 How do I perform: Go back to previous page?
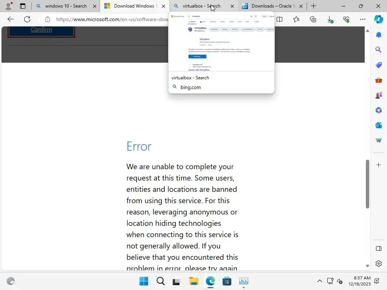10,19
